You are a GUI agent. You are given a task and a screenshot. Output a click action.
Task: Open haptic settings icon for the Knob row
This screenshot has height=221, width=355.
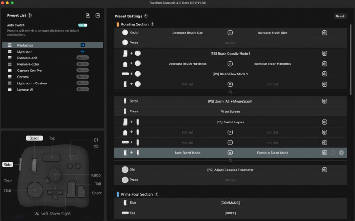point(324,32)
